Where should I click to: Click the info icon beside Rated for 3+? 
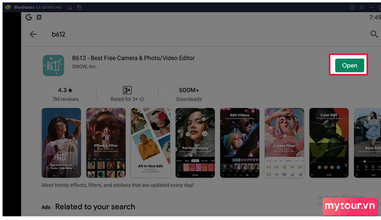pos(142,99)
